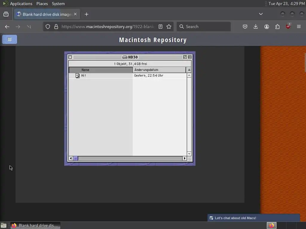Click the Firefox Search box
The image size is (306, 229).
[204, 27]
